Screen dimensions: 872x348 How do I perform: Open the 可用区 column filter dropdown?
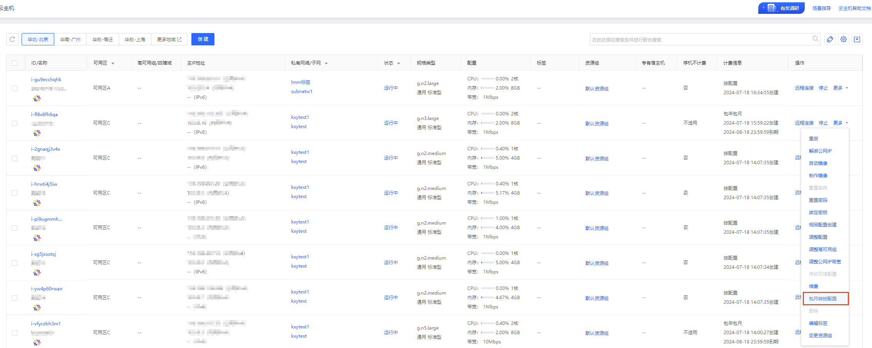pyautogui.click(x=113, y=63)
